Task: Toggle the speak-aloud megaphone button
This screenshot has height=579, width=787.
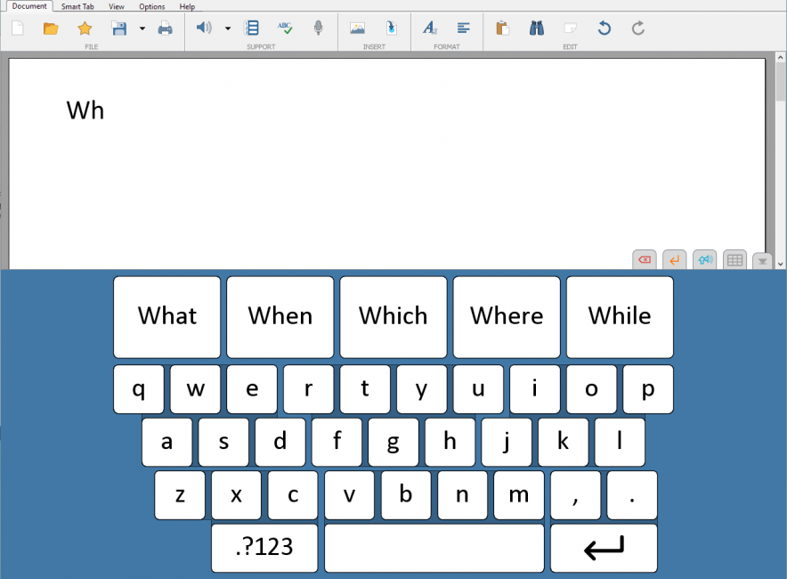Action: (x=704, y=260)
